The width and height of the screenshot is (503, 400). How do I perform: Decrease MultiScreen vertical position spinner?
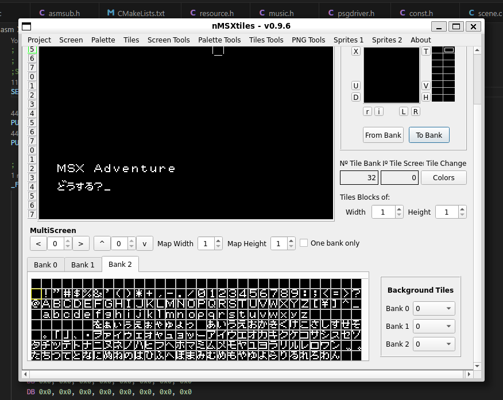131,247
